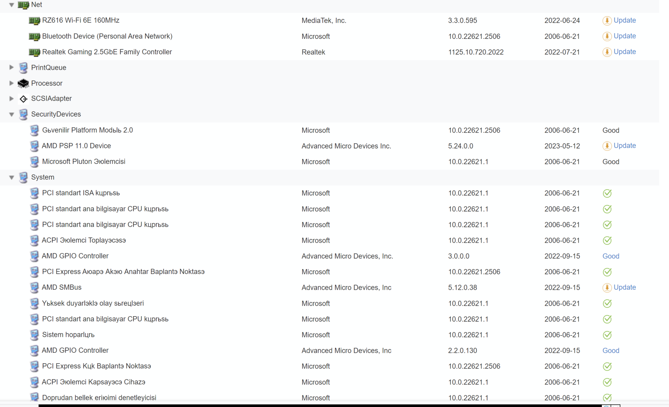Select the Microsoft Pluton device row
Viewport: 669px width, 407px height.
(84, 162)
